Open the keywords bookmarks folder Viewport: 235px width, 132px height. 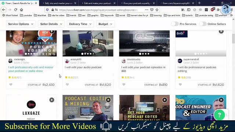[x=107, y=15]
